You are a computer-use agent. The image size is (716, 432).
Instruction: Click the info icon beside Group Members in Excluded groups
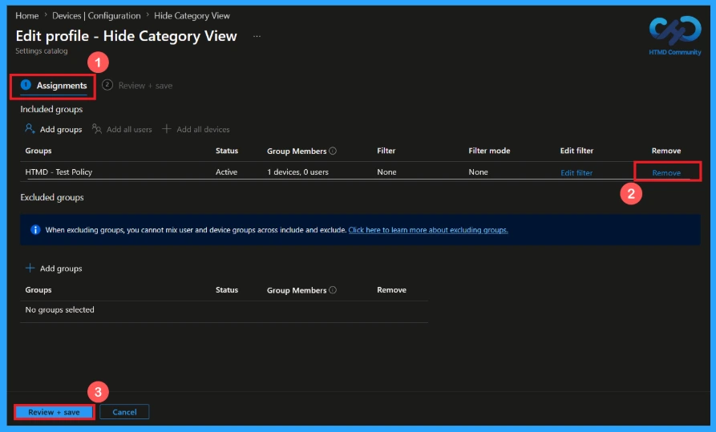pyautogui.click(x=333, y=290)
